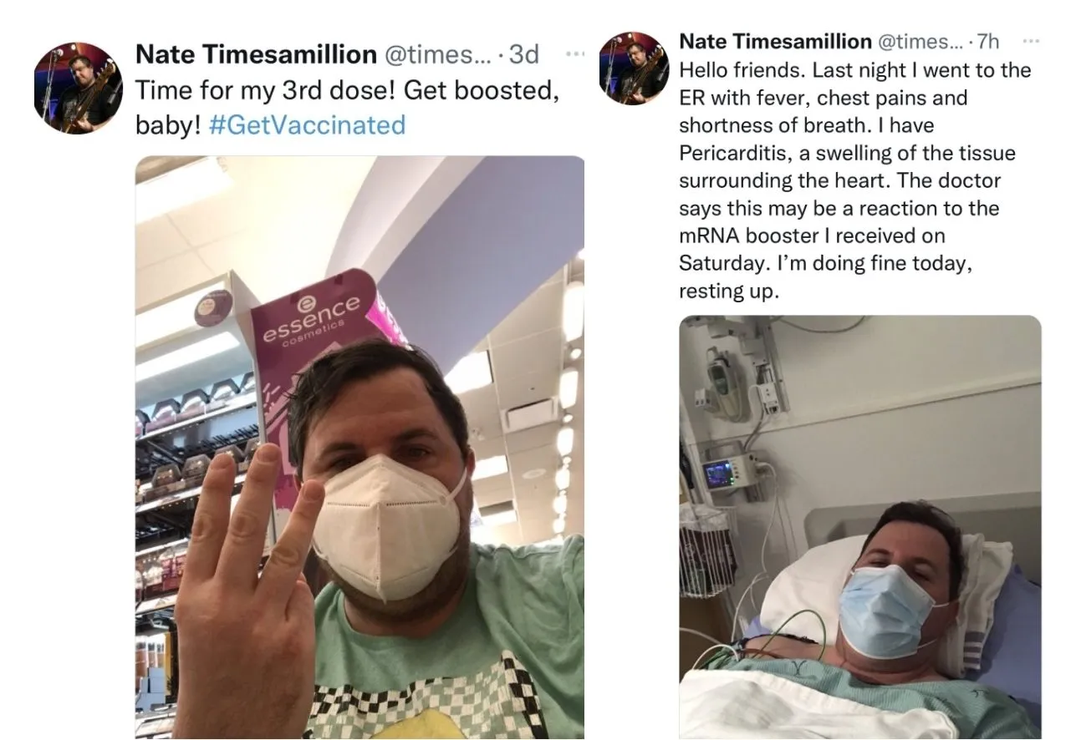This screenshot has width=1081, height=740.
Task: Click the @times handle on the 3d tweet
Action: pyautogui.click(x=436, y=55)
